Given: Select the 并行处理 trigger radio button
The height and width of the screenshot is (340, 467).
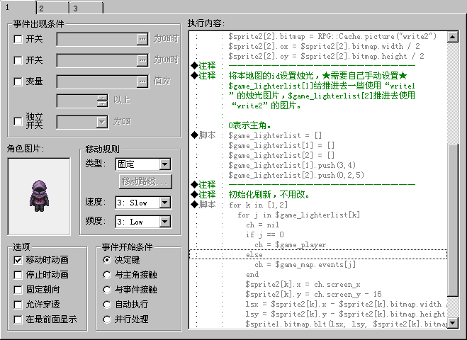Looking at the screenshot, I should click(x=106, y=319).
